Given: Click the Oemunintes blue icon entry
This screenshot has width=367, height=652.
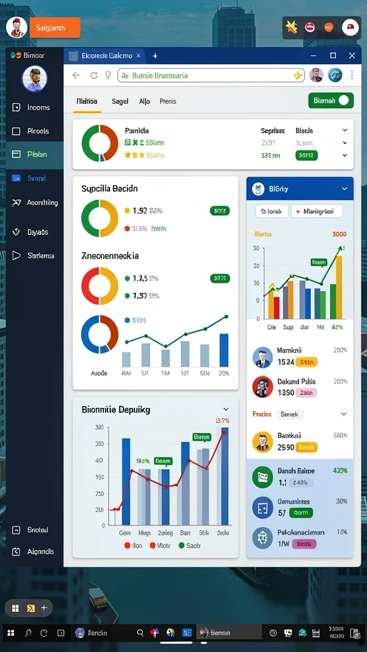Looking at the screenshot, I should [x=263, y=507].
